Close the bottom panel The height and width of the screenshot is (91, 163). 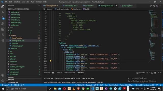coord(161,73)
